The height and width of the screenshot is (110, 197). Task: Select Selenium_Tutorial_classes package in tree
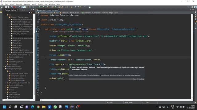(20, 17)
